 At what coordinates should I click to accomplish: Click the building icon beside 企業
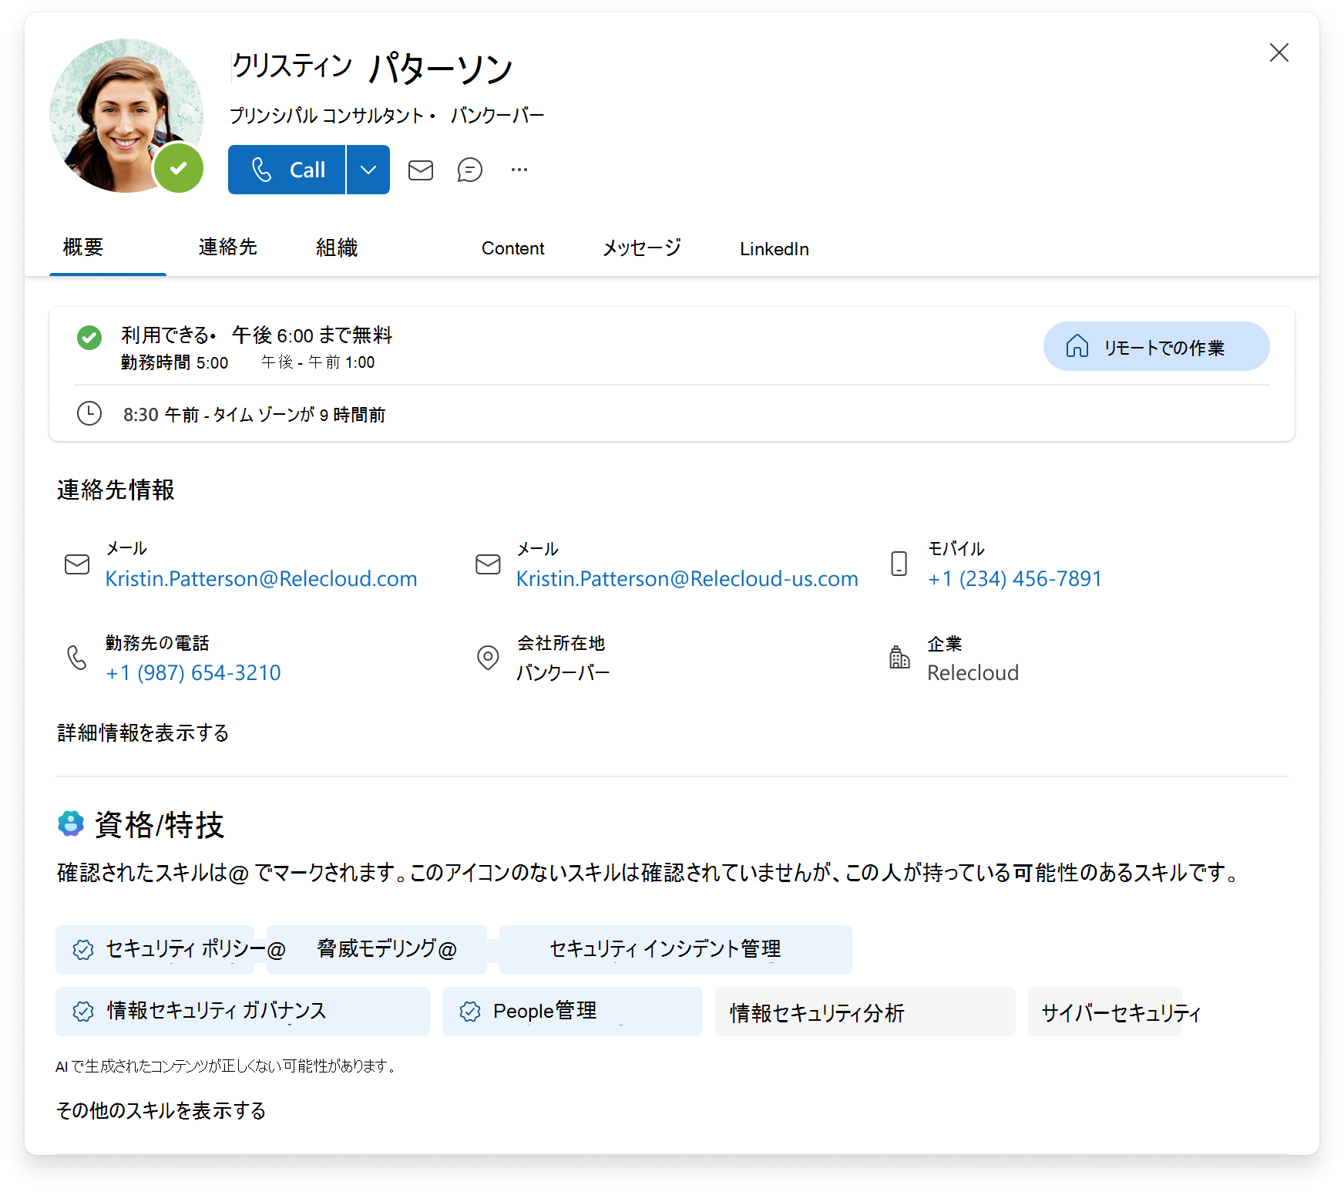tap(899, 657)
